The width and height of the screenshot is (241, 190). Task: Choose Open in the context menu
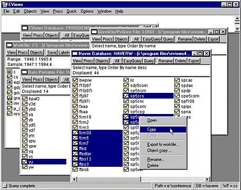point(163,120)
